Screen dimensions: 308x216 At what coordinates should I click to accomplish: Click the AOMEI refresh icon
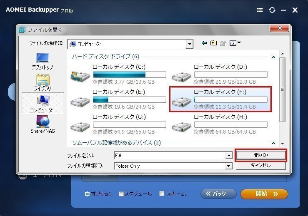(272, 10)
